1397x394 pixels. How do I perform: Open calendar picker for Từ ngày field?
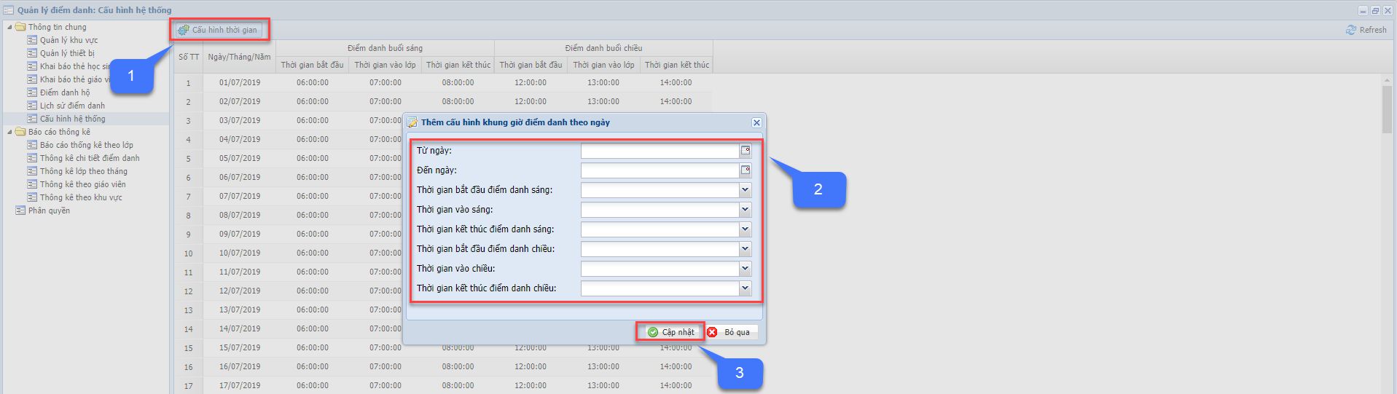745,151
